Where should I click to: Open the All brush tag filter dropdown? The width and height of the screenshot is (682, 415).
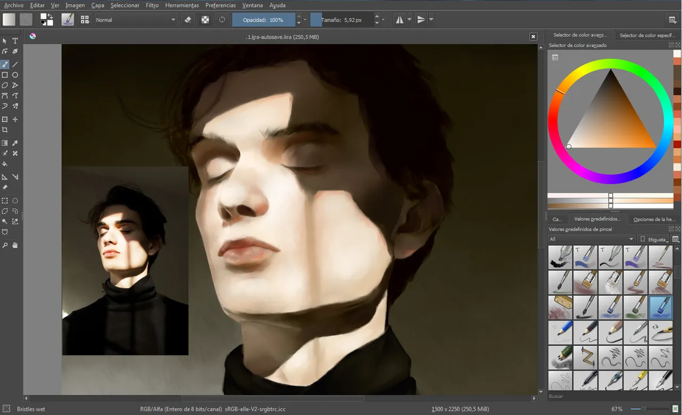tap(591, 239)
